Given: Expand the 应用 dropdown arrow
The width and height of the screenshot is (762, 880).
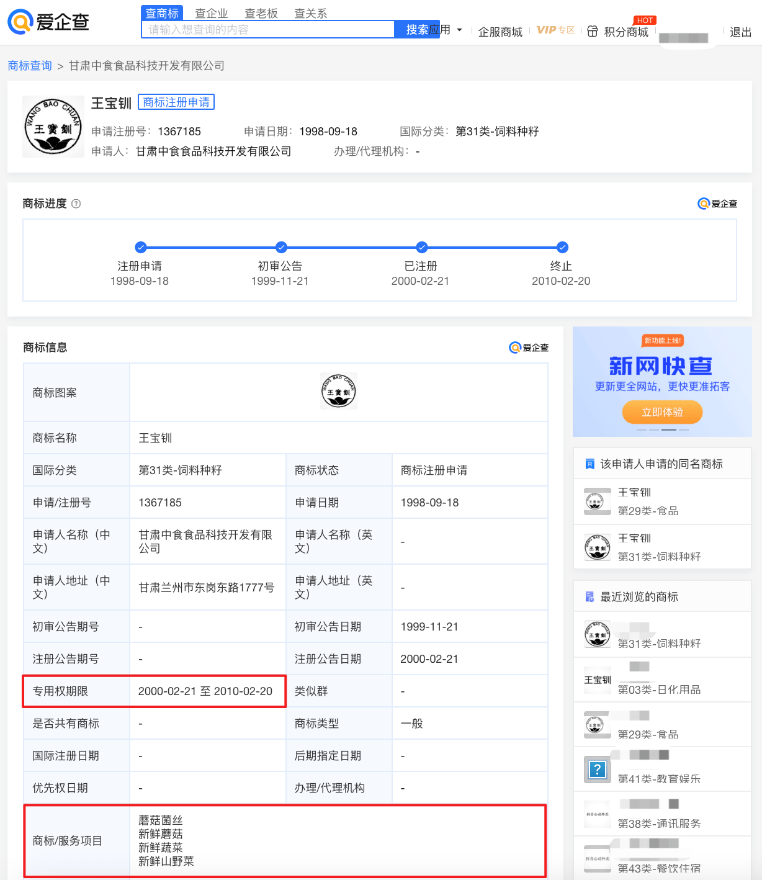Looking at the screenshot, I should click(460, 30).
